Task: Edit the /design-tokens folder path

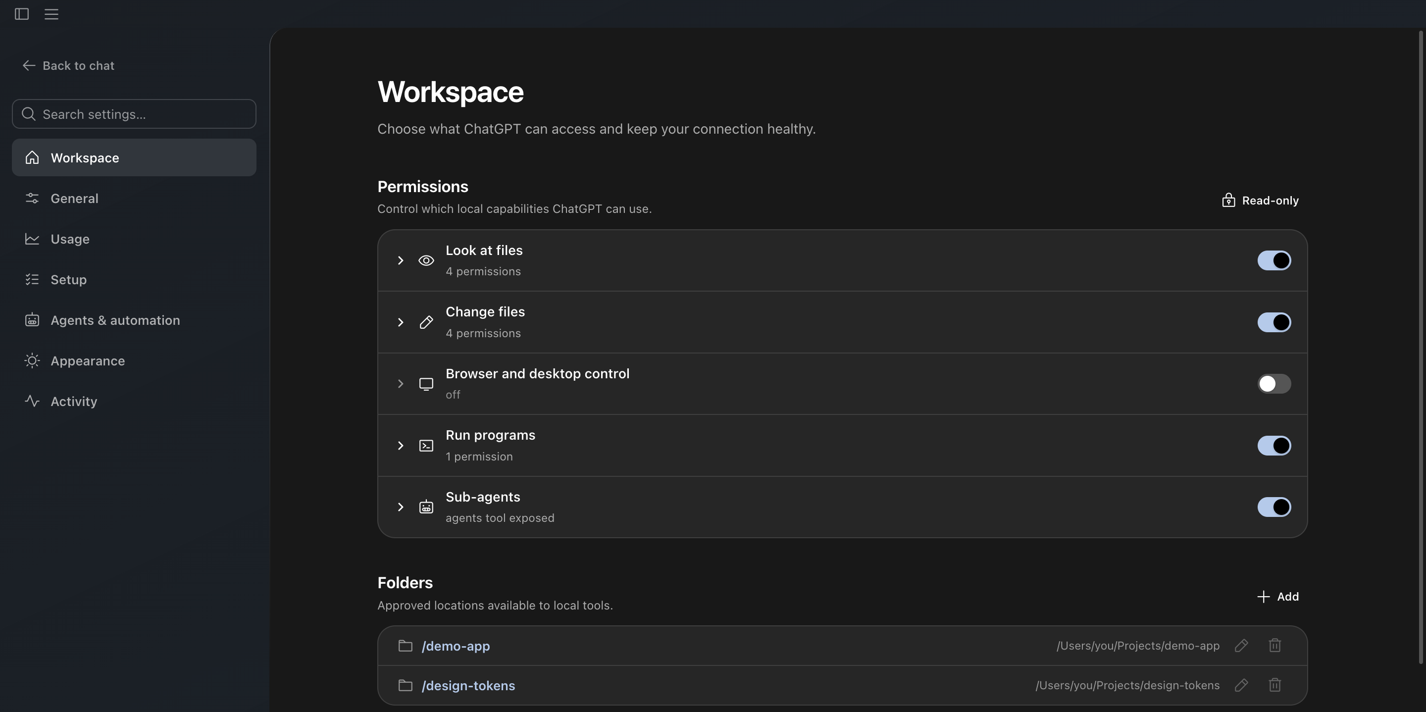Action: click(1241, 685)
